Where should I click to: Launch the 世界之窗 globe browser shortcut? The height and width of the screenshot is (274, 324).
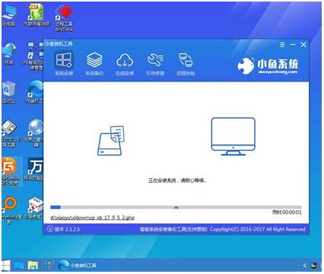tap(34, 133)
